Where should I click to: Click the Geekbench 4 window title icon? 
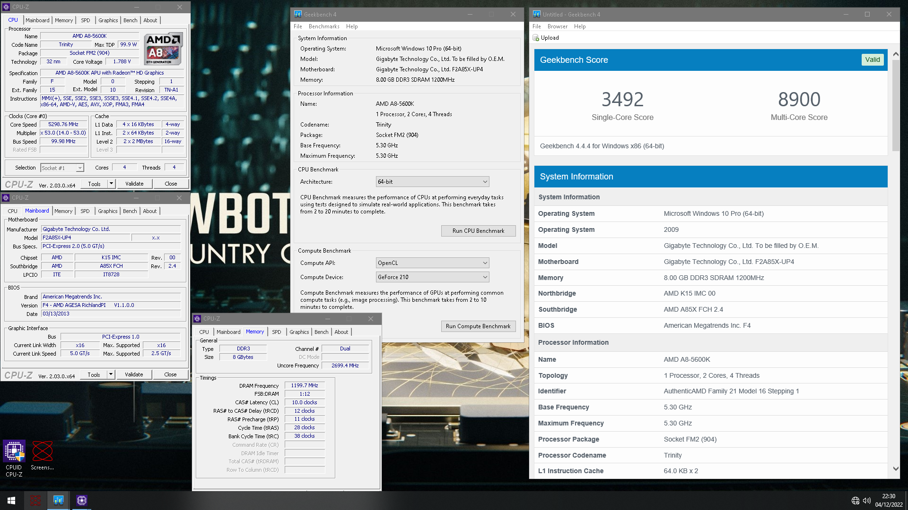click(x=298, y=14)
